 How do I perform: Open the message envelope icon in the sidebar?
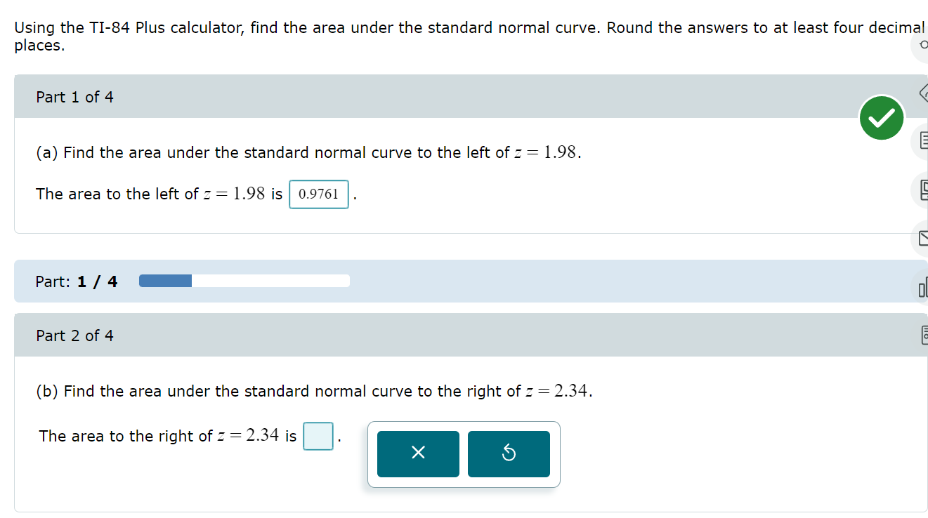point(923,239)
